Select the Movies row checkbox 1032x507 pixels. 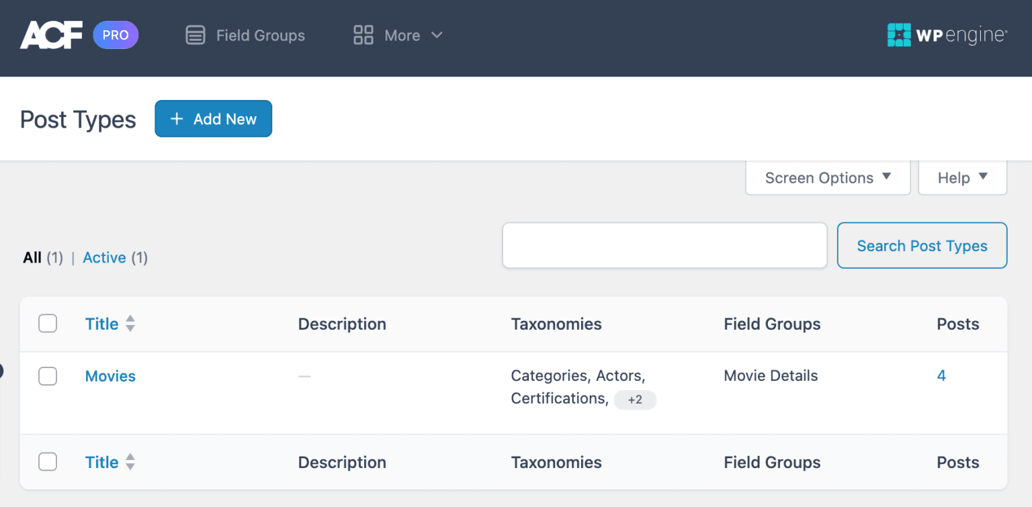point(48,376)
